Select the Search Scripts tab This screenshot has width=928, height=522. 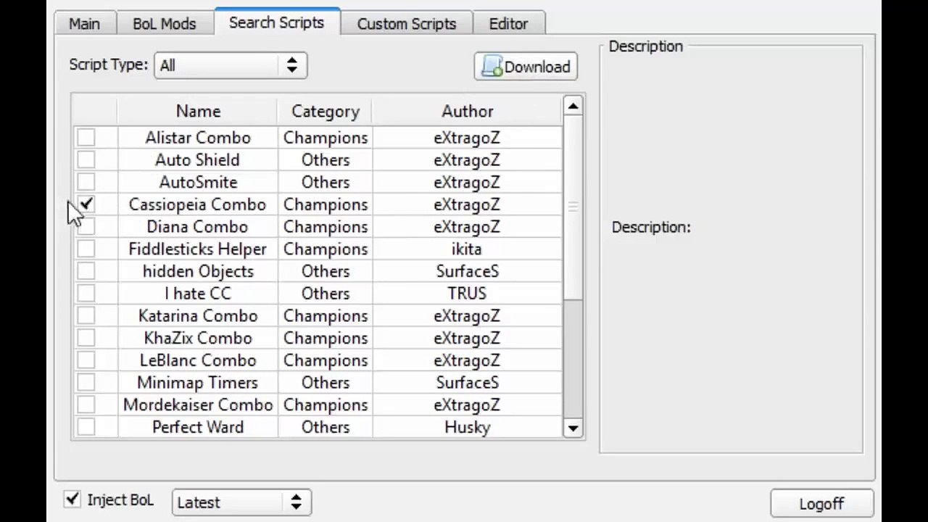point(276,22)
